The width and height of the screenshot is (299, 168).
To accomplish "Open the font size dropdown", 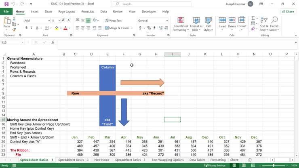I will tap(59, 21).
